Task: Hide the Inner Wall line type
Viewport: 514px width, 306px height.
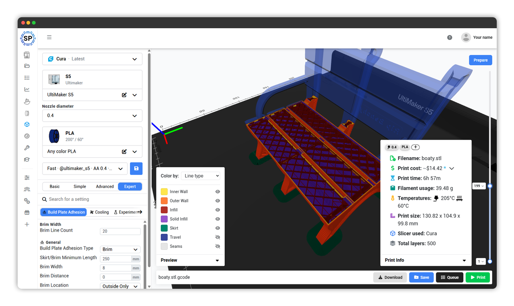Action: pos(218,192)
